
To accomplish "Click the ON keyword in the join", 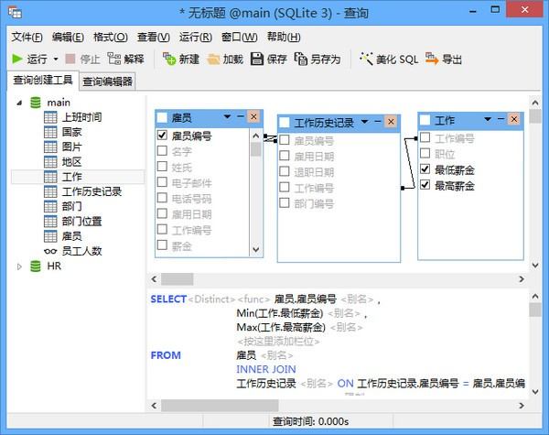I will (x=345, y=384).
